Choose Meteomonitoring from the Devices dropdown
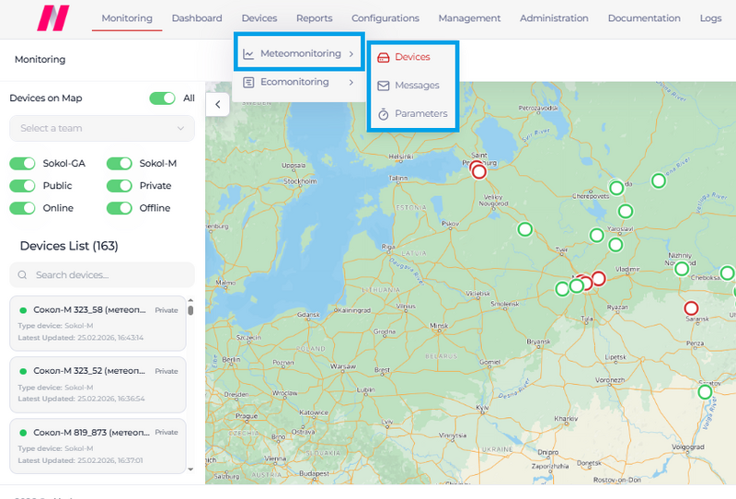This screenshot has width=736, height=499. 299,53
